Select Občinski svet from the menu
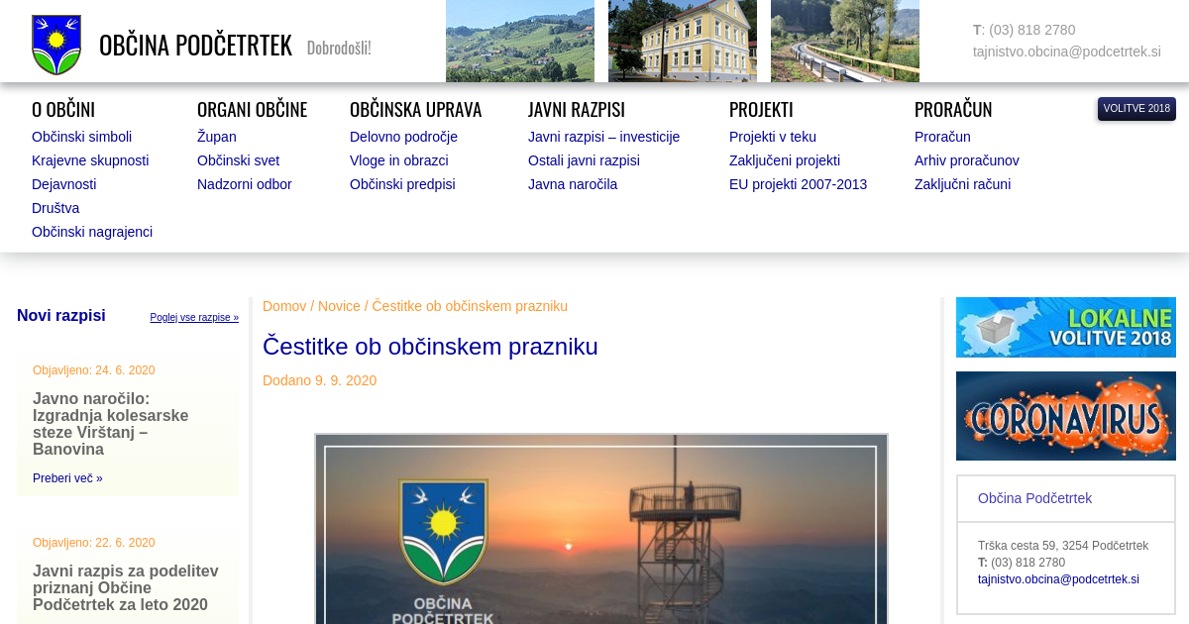1189x624 pixels. pos(238,160)
